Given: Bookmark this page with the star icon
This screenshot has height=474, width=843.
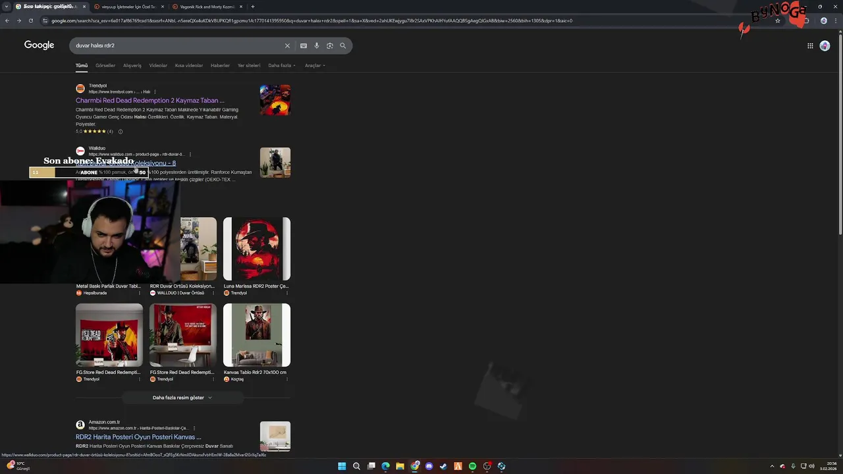Looking at the screenshot, I should [x=778, y=20].
